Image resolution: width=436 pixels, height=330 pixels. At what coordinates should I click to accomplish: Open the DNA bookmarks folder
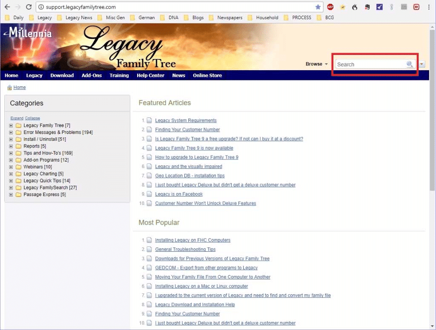coord(169,17)
